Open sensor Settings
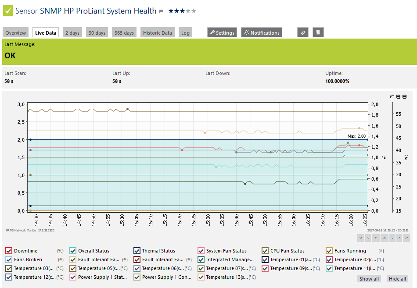This screenshot has width=417, height=288. pyautogui.click(x=222, y=32)
